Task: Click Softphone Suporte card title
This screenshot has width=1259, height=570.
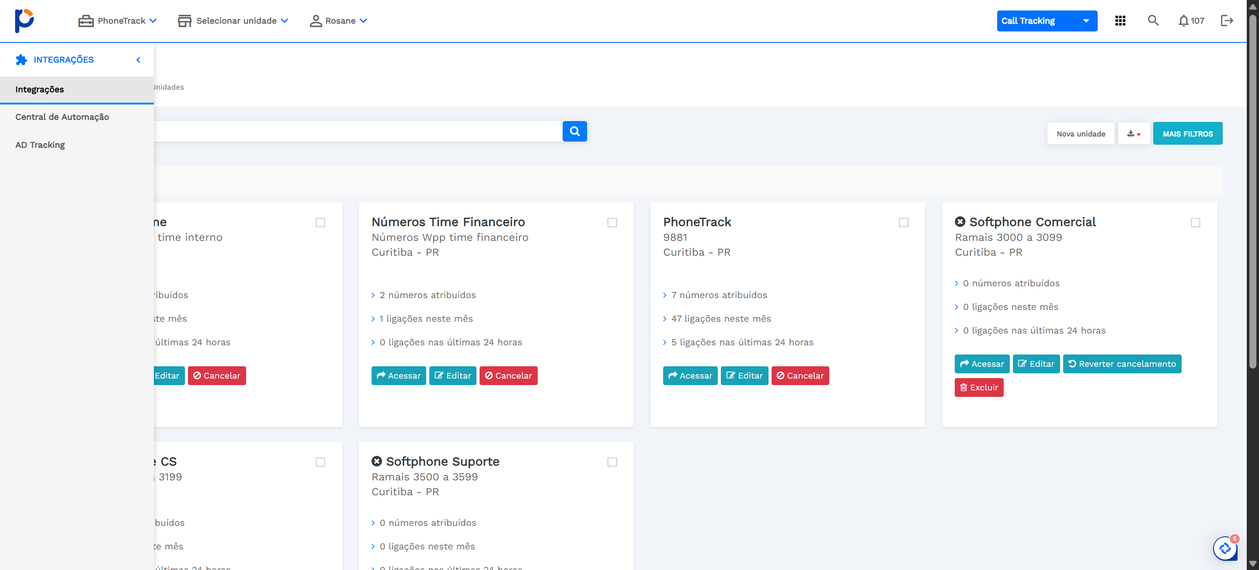Action: click(442, 462)
